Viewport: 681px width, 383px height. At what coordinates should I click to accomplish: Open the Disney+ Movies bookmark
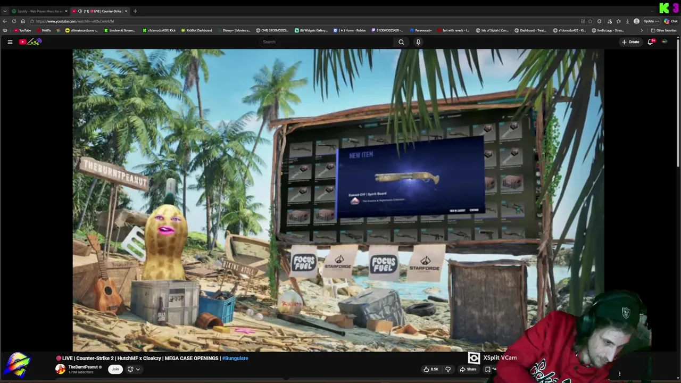(234, 30)
